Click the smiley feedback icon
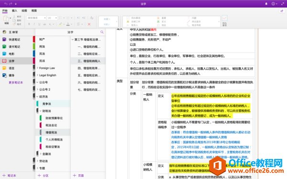 [273, 4]
